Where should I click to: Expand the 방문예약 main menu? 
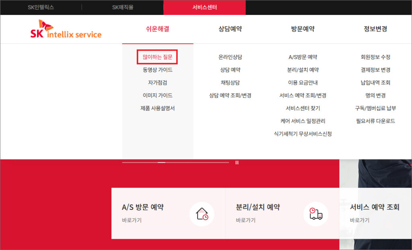point(303,29)
